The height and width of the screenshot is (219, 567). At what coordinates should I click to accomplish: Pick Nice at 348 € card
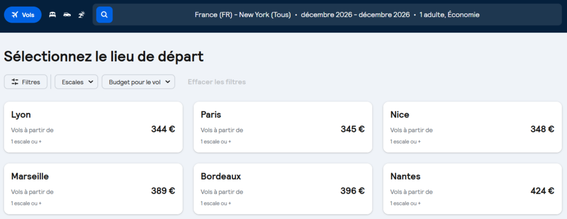(x=472, y=127)
